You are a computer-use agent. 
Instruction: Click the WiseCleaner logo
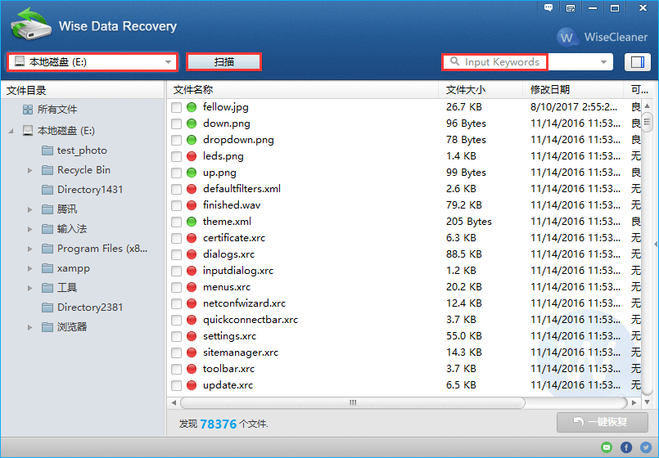[603, 37]
